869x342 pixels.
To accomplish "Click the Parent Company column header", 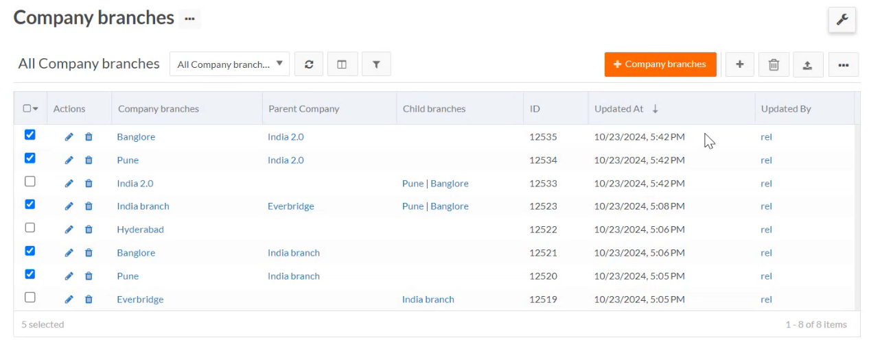I will click(x=303, y=109).
